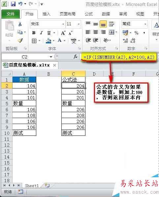Click the Percent Style icon

(137, 33)
